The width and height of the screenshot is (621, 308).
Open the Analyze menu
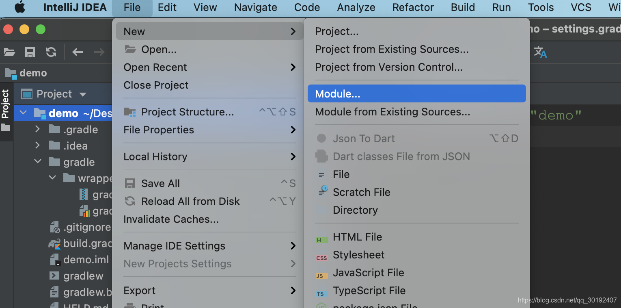(x=356, y=7)
